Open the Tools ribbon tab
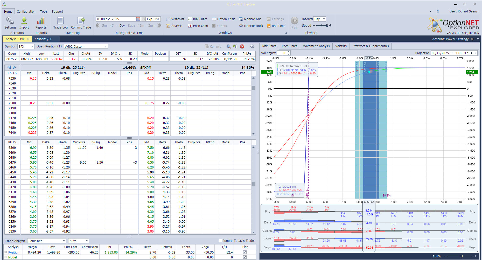 click(44, 11)
